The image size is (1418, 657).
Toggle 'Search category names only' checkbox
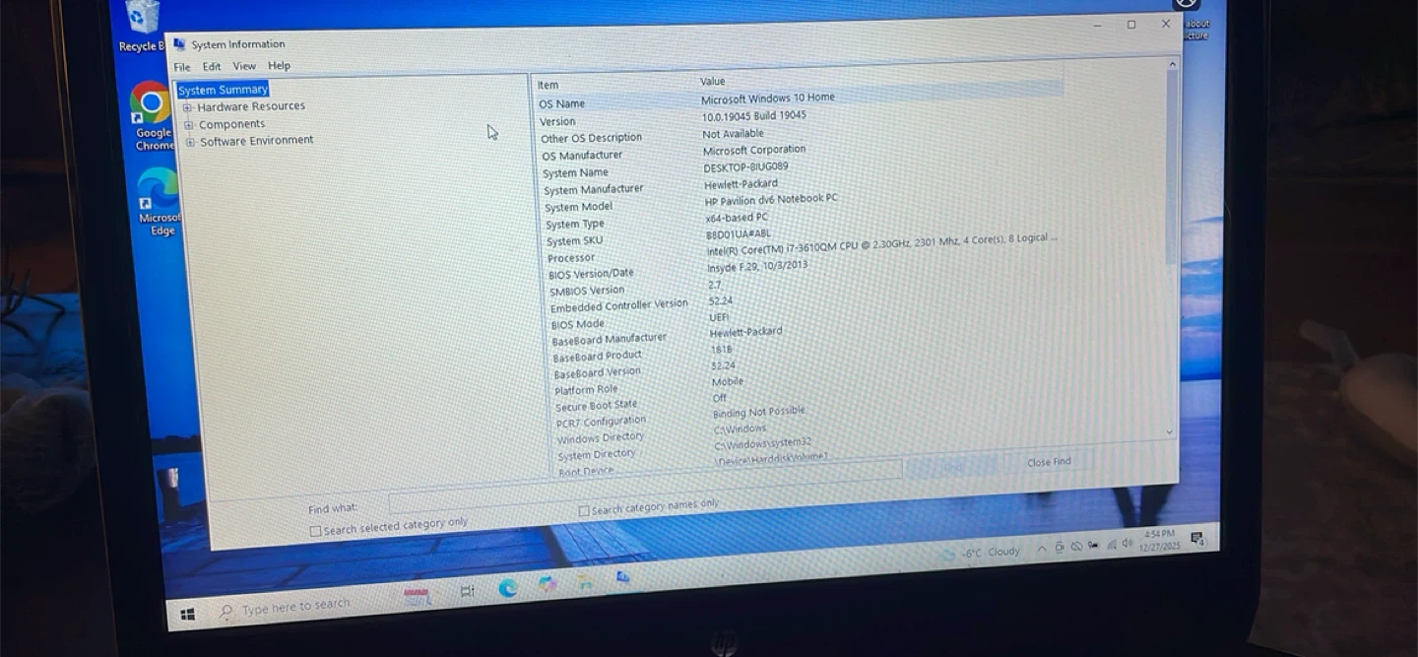(x=584, y=510)
